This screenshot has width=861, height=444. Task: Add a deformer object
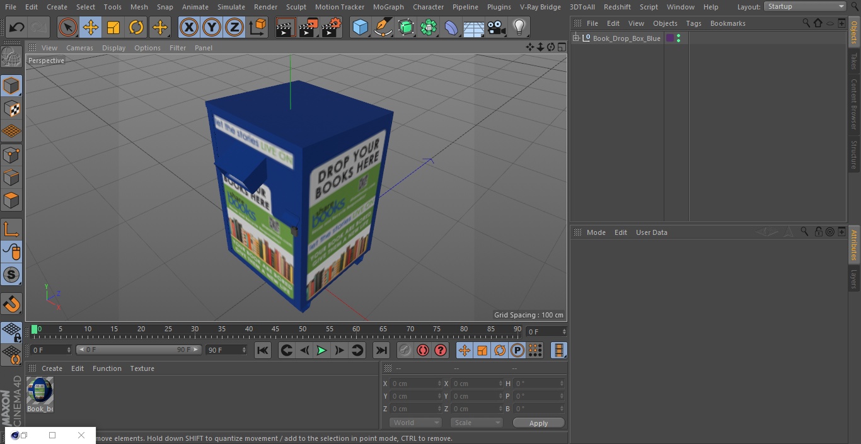click(451, 27)
